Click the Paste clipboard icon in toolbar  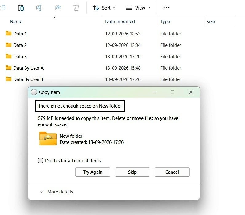click(21, 8)
